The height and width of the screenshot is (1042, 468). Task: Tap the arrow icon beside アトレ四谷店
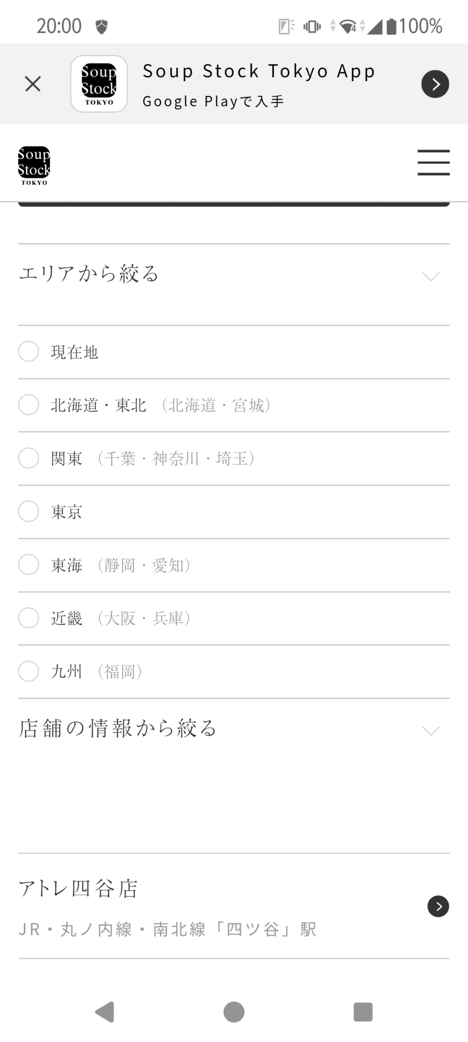(438, 907)
